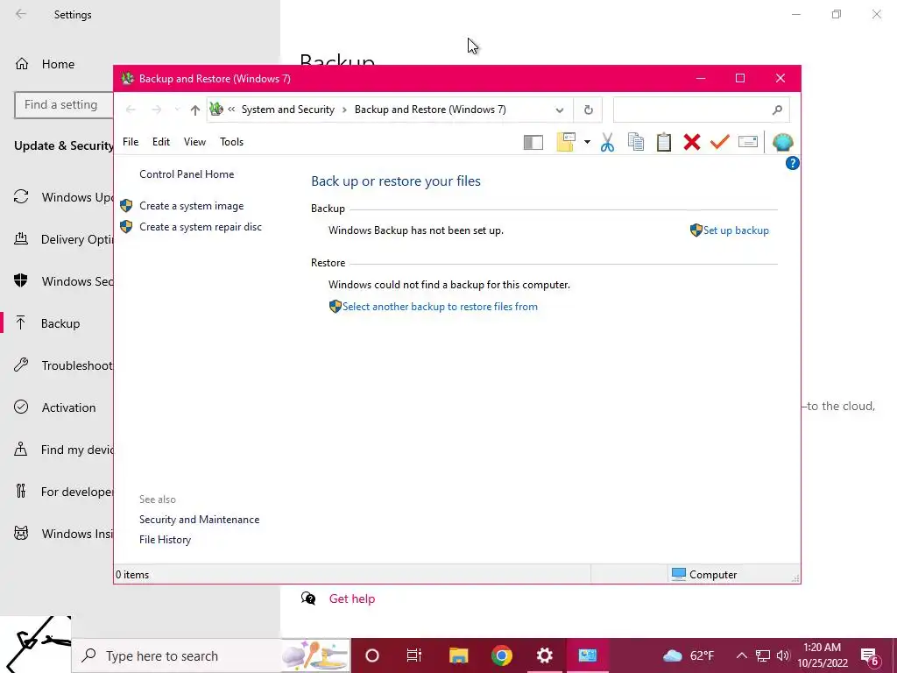Open Task View on taskbar
The image size is (897, 673).
[x=413, y=655]
